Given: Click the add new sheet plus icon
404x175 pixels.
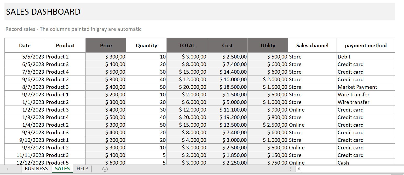Looking at the screenshot, I should pyautogui.click(x=105, y=169).
